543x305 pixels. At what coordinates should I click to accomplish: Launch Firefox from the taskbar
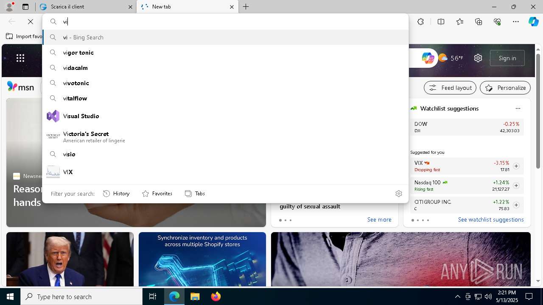pyautogui.click(x=216, y=297)
